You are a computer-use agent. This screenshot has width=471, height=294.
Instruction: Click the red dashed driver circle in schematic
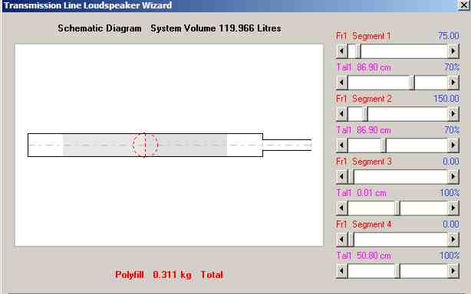[x=146, y=145]
